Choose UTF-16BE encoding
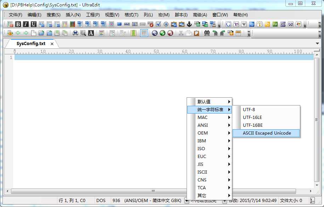Image resolution: width=324 pixels, height=207 pixels. pyautogui.click(x=266, y=125)
